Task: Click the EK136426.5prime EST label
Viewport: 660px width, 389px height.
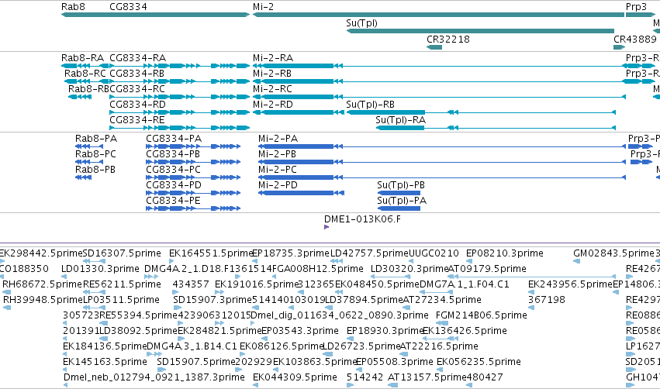Action: (x=465, y=331)
